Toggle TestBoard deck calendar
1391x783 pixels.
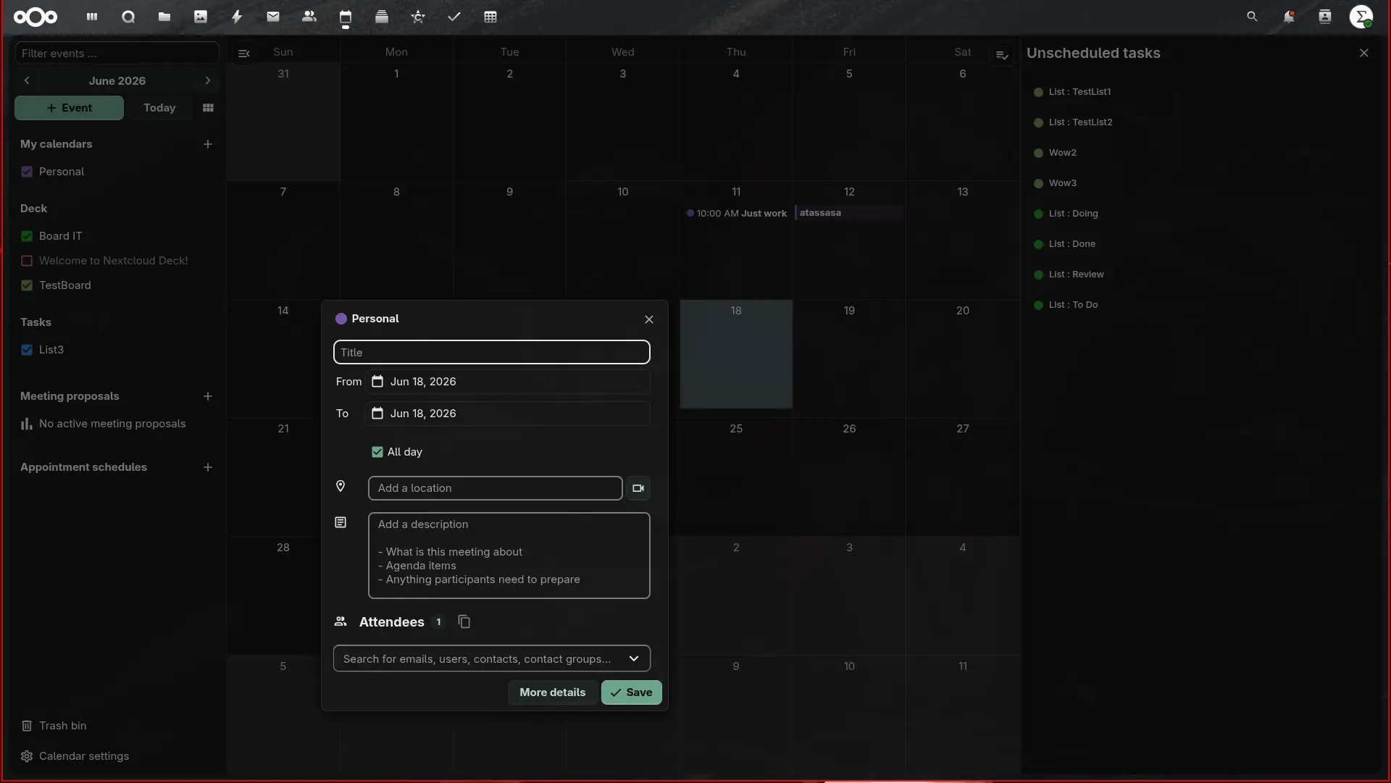click(27, 285)
